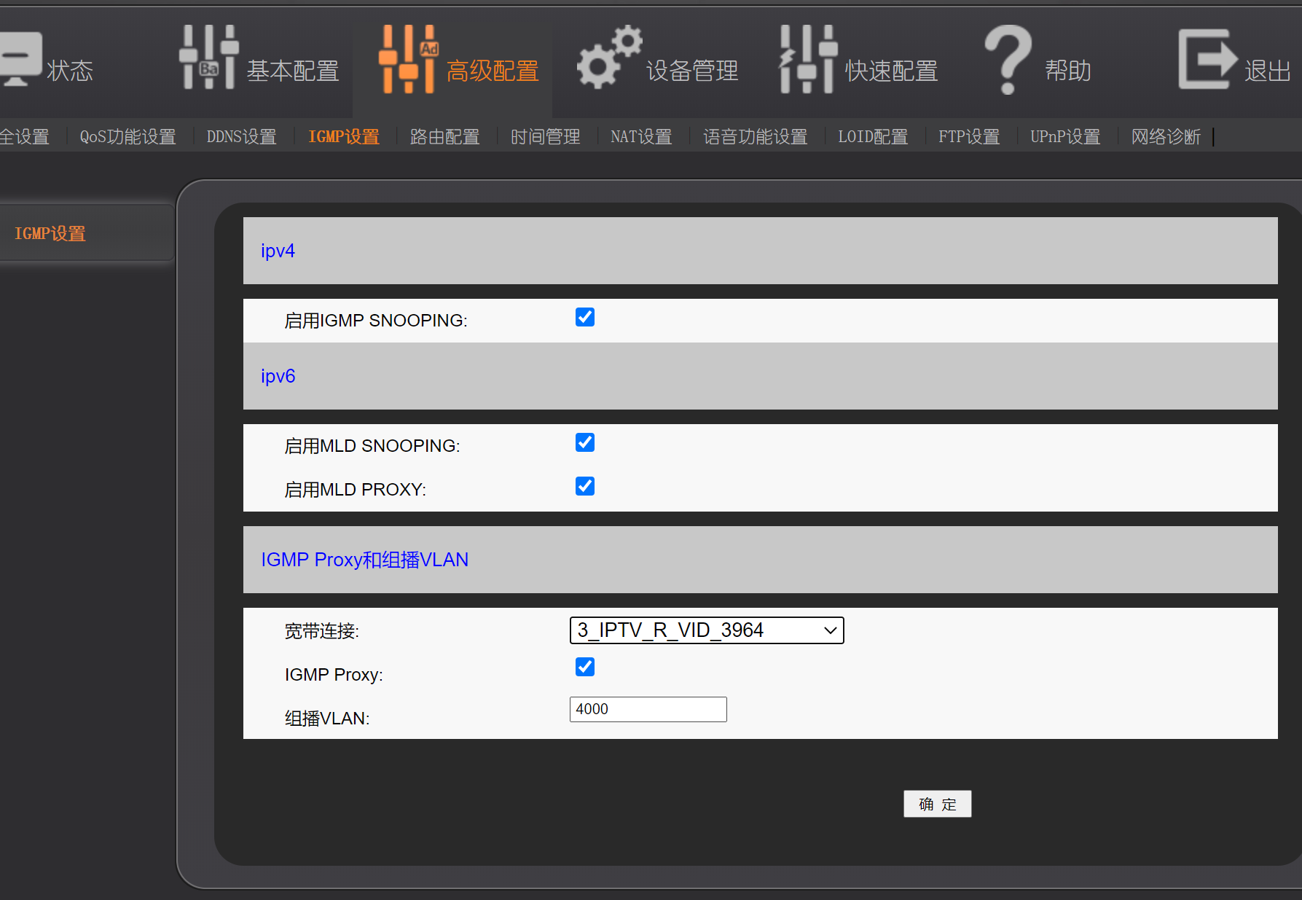The width and height of the screenshot is (1302, 900).
Task: Click the 确定 confirm button
Action: coord(937,804)
